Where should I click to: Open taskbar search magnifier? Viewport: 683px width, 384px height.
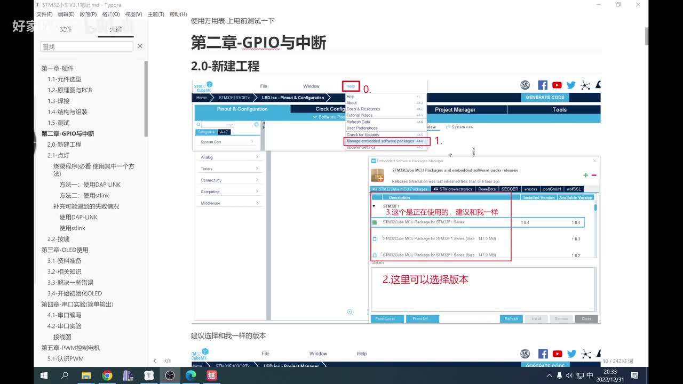(x=65, y=375)
